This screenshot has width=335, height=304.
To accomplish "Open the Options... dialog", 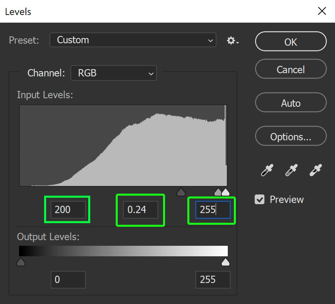I will (x=291, y=136).
